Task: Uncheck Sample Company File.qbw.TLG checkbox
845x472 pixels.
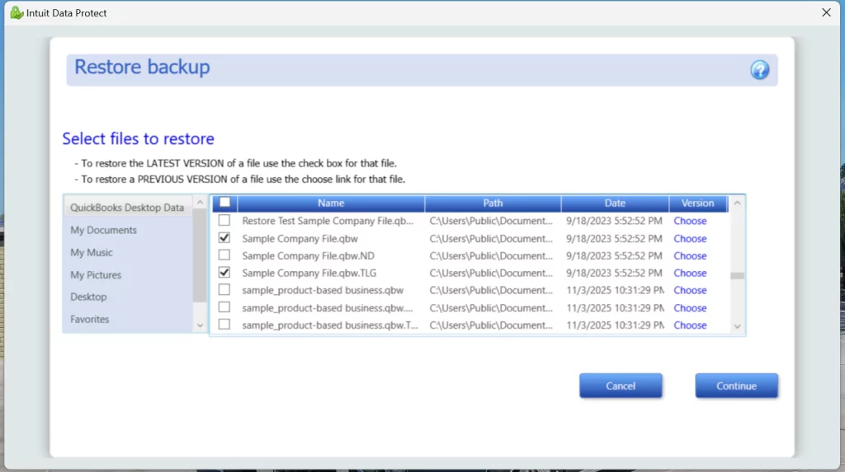Action: (224, 273)
